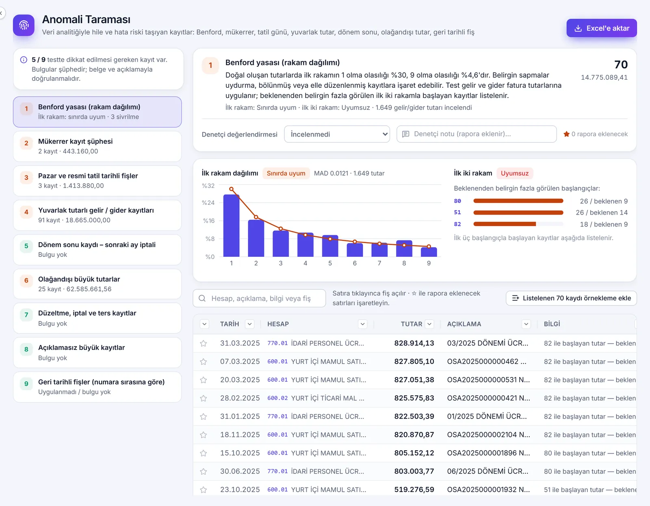Click the note icon in the Denetçi notu field
Viewport: 650px width, 506px height.
[x=405, y=134]
